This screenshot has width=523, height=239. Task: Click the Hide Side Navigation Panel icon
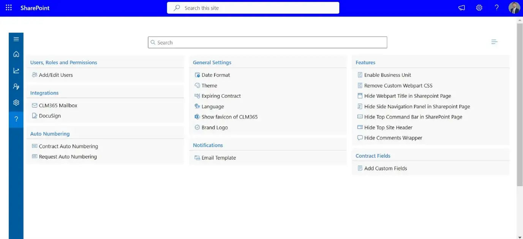[360, 106]
